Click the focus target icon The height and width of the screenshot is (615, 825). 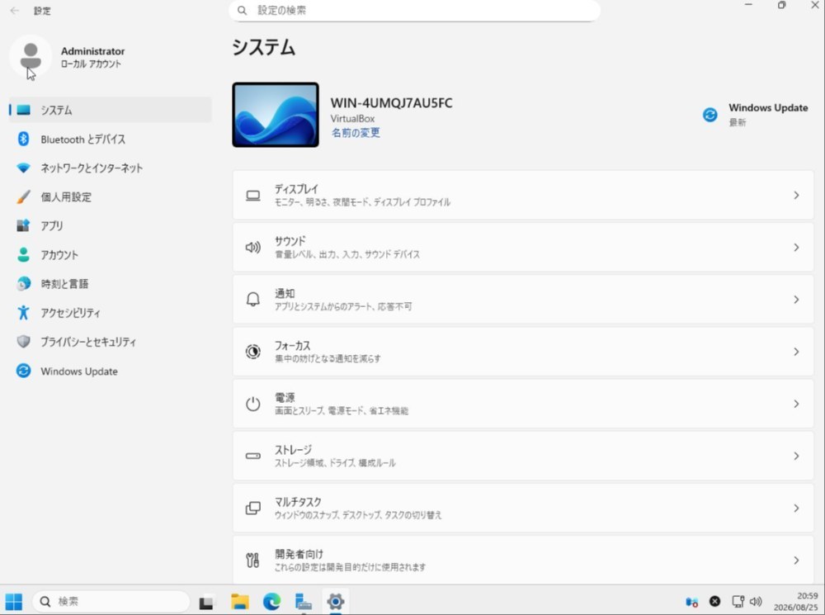tap(253, 351)
